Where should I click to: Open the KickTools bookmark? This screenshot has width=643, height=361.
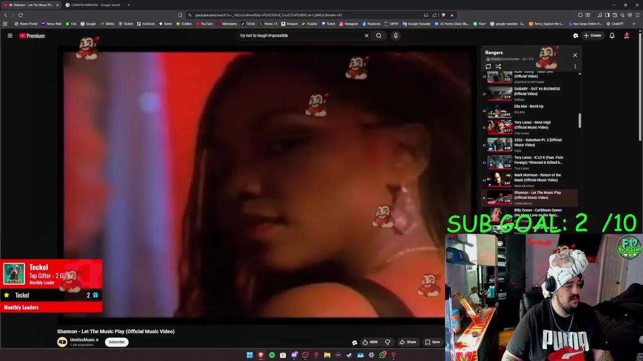[x=146, y=24]
